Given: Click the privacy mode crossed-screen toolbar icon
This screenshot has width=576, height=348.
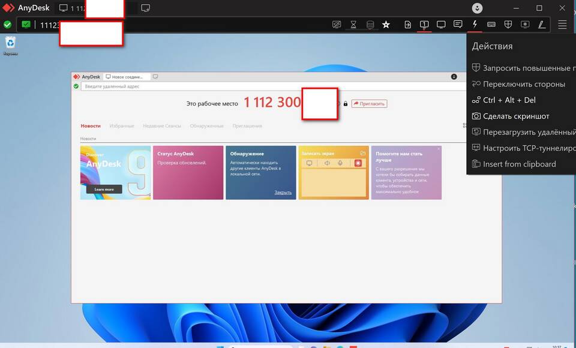Looking at the screenshot, I should click(337, 25).
